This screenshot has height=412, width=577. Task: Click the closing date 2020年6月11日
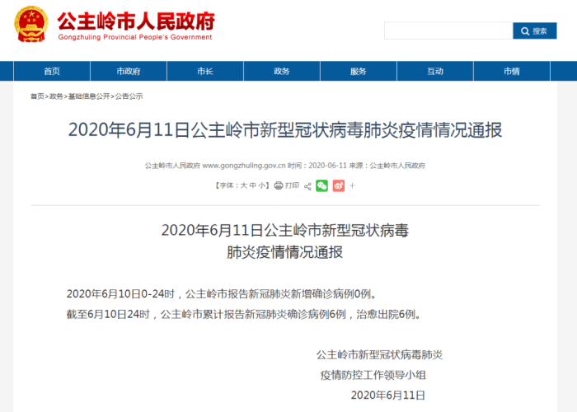[x=388, y=395]
